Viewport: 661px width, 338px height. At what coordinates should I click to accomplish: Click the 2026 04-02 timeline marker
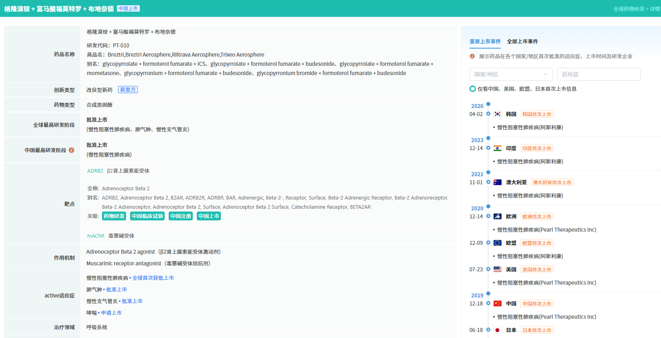coord(488,114)
